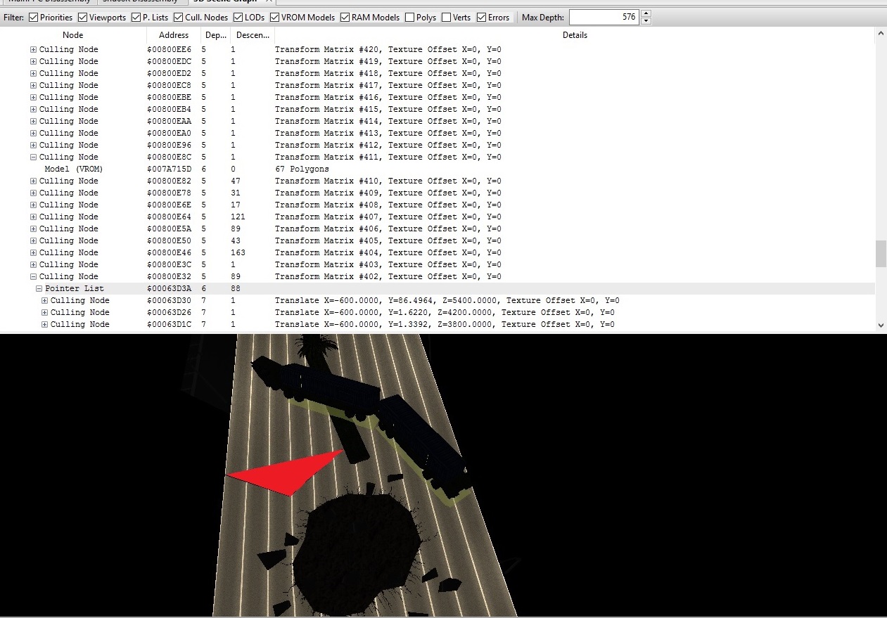Expand Culling Node at $00800EBE

coord(33,98)
